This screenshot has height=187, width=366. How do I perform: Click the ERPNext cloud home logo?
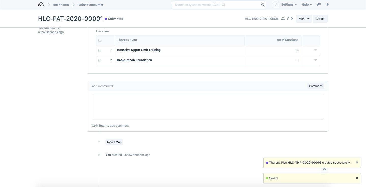point(41,5)
